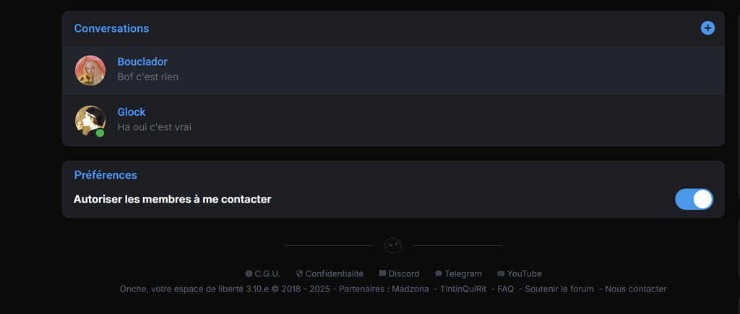
Task: Open the YouTube icon link
Action: pos(501,274)
